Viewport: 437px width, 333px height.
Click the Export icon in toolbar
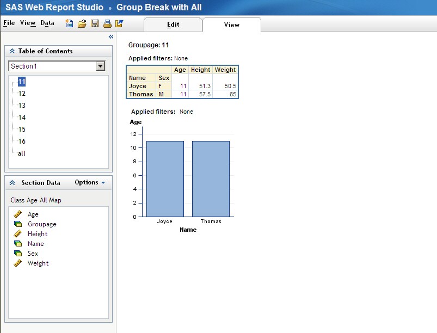pyautogui.click(x=120, y=23)
